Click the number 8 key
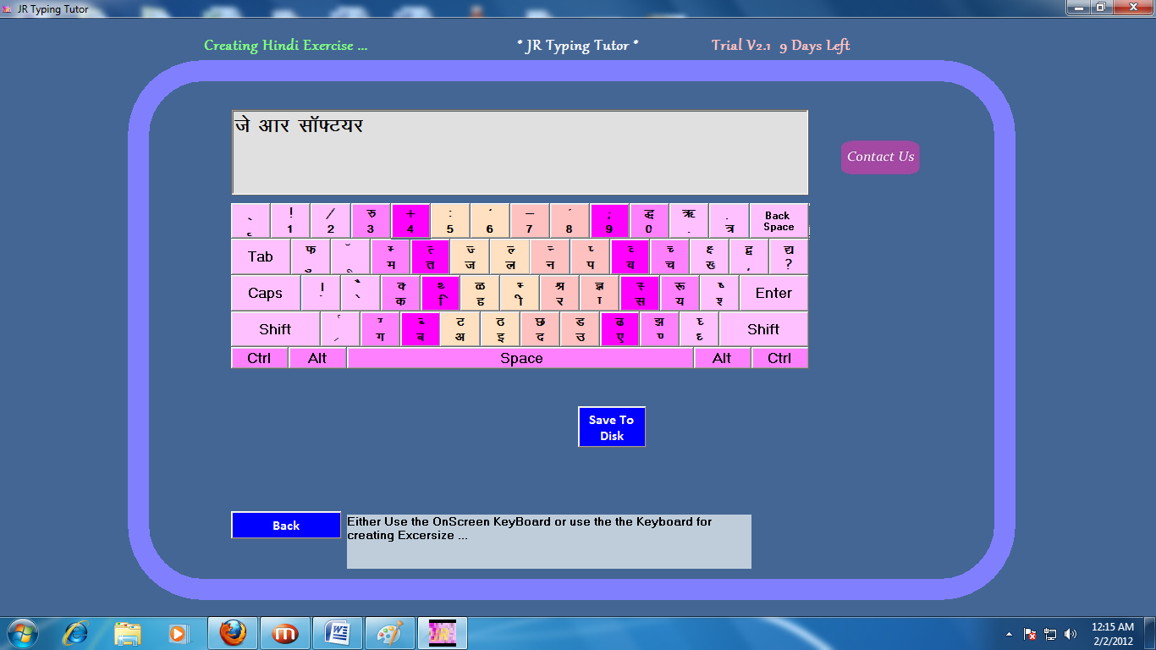This screenshot has height=650, width=1156. [569, 221]
